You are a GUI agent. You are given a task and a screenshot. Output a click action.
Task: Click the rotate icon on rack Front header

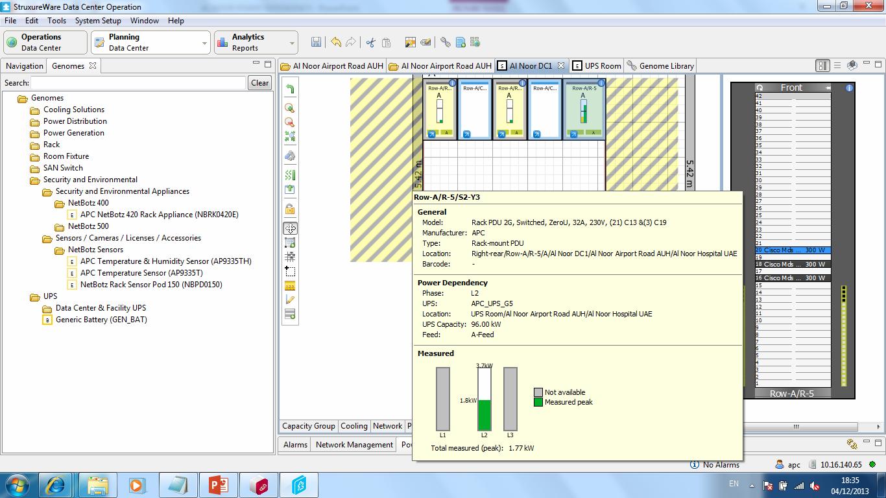(760, 88)
